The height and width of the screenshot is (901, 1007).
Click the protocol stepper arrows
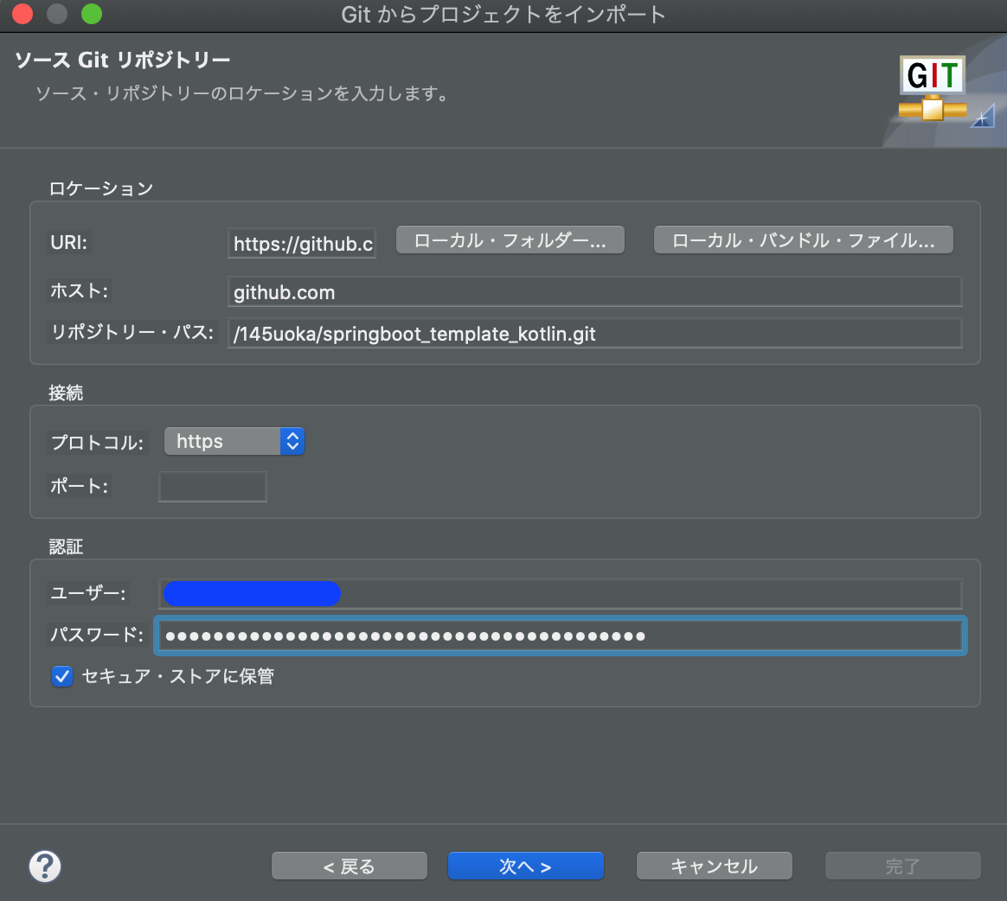[x=292, y=441]
